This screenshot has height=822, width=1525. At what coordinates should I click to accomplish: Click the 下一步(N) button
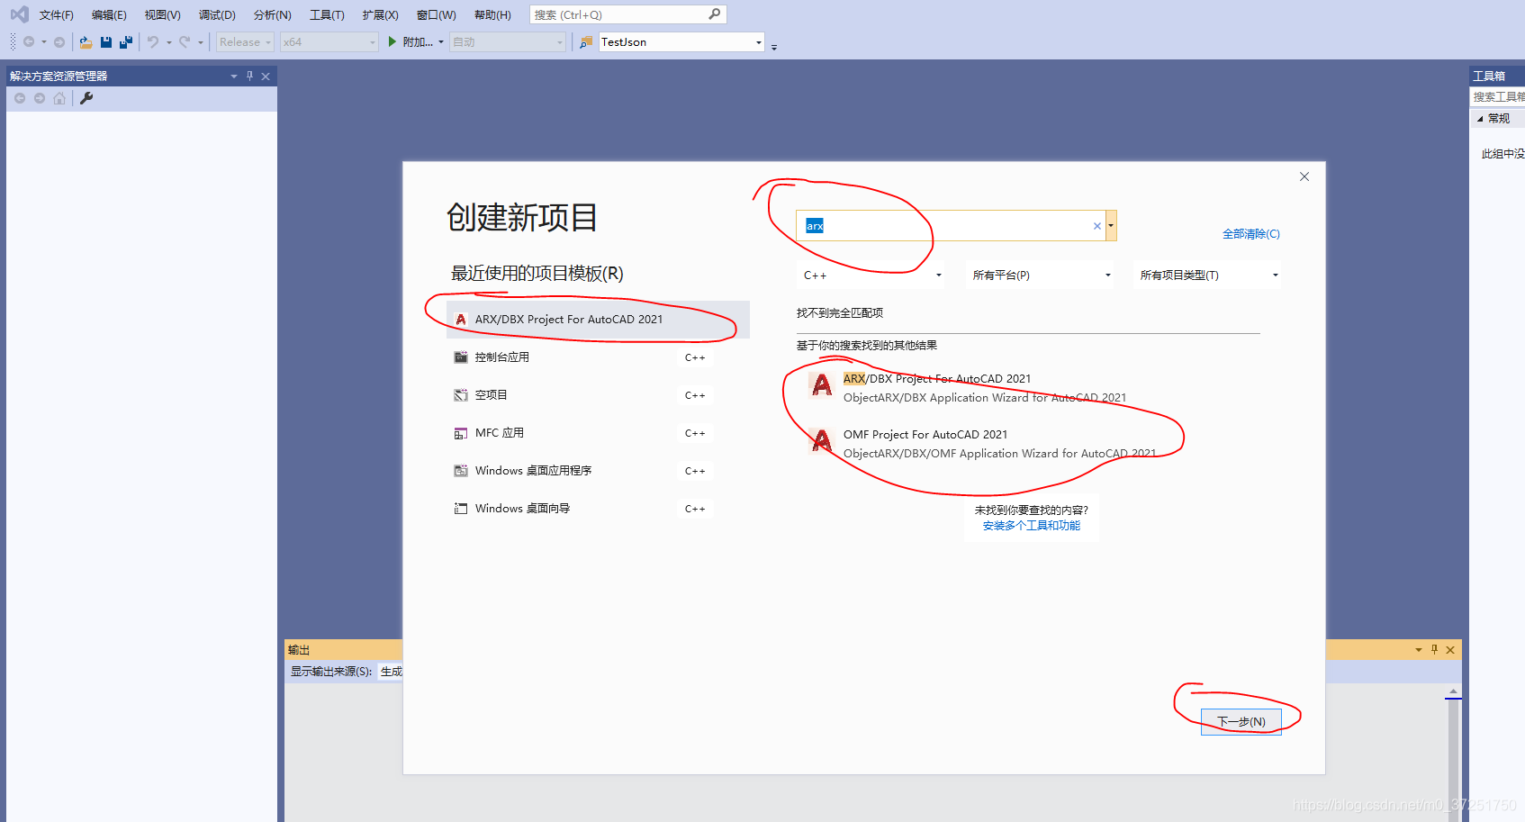[1241, 720]
